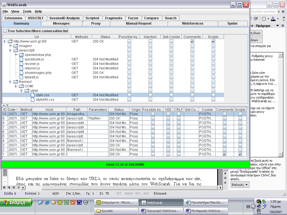Expand the images/ tree node handle

click(10, 46)
